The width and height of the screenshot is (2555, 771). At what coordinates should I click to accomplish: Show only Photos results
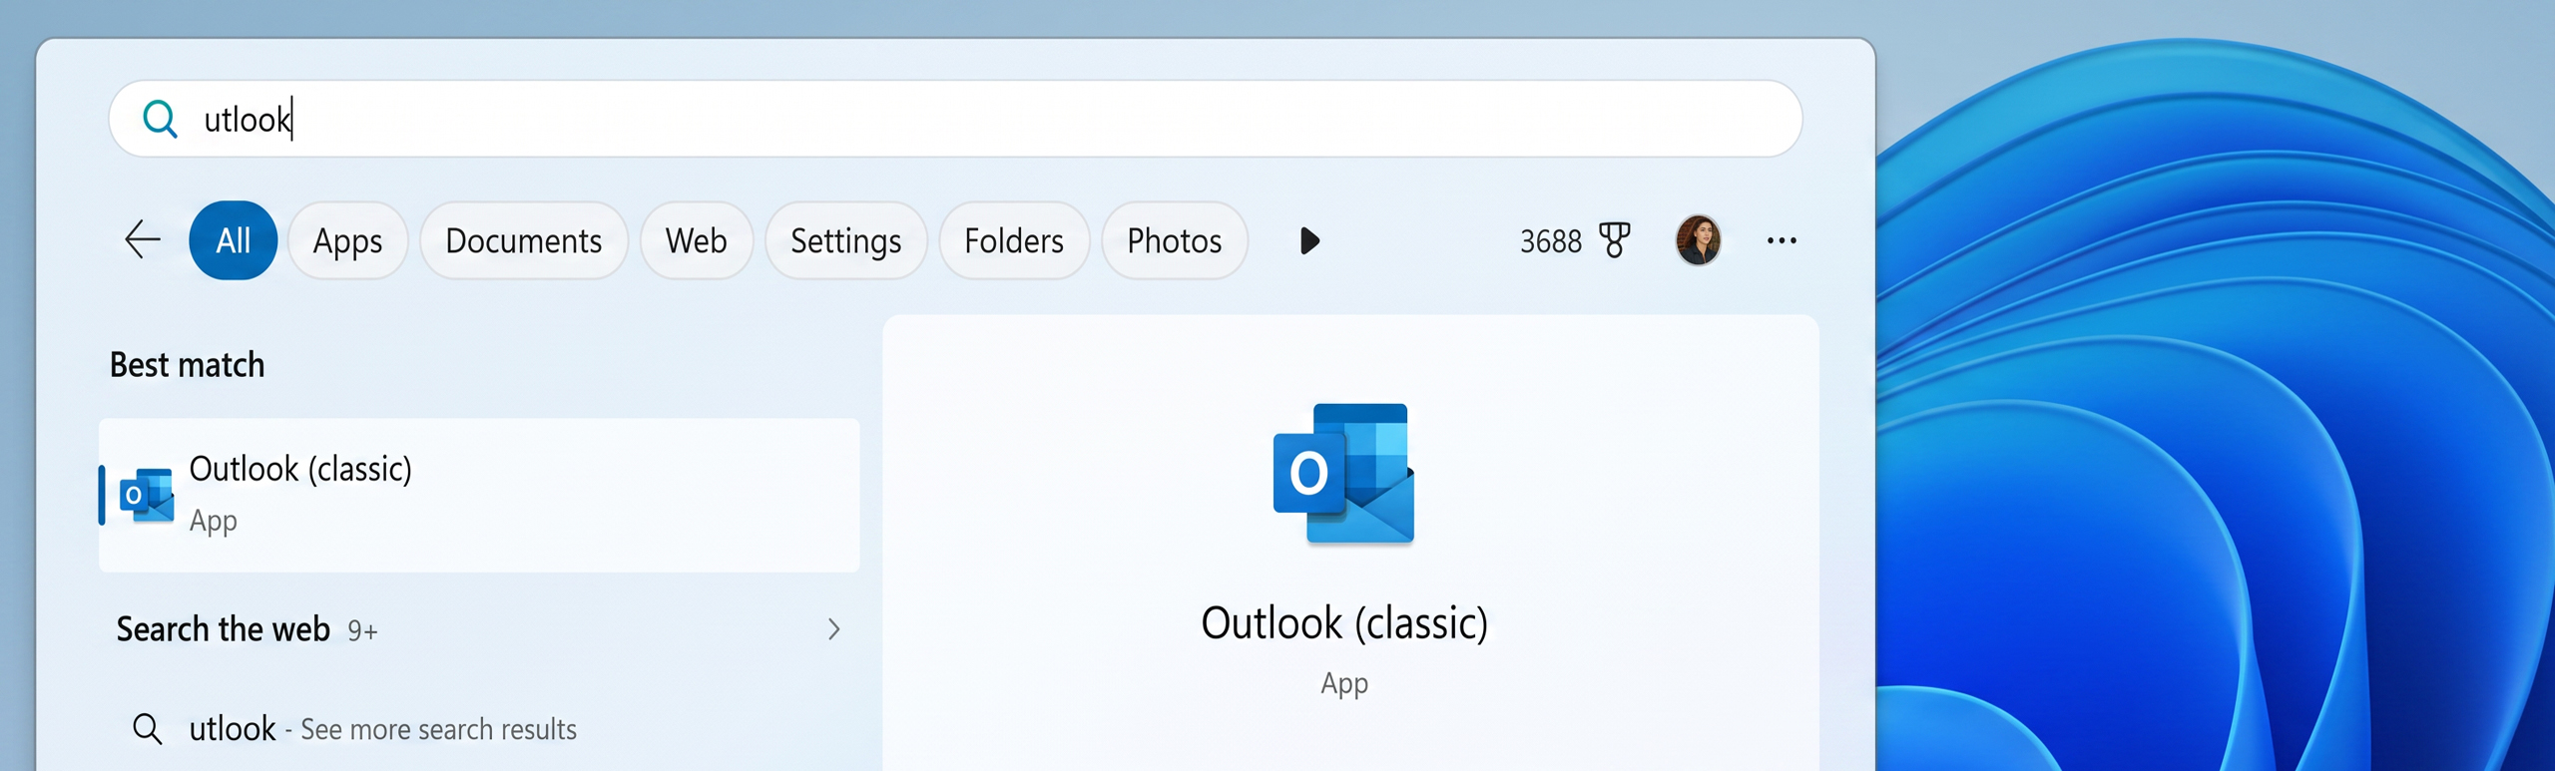(1174, 240)
